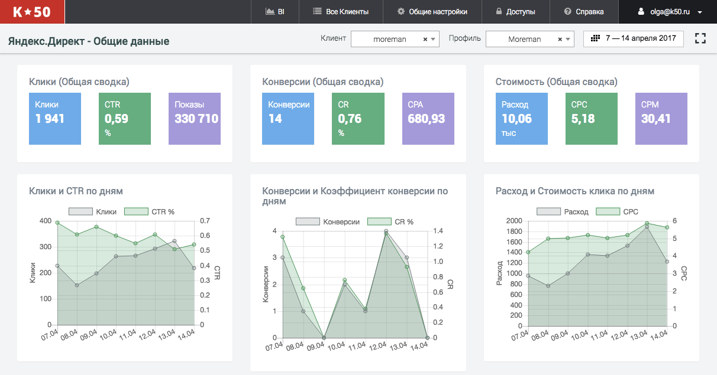Viewport: 717px width, 375px height.
Task: Click the blue Клики 1 941 tile
Action: point(55,119)
